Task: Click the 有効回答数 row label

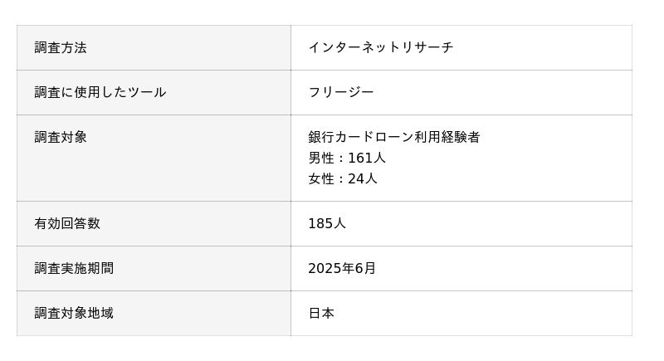Action: [x=67, y=224]
